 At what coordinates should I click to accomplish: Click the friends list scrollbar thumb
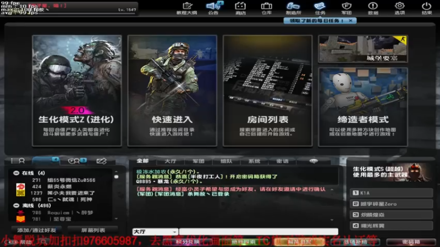(x=116, y=177)
